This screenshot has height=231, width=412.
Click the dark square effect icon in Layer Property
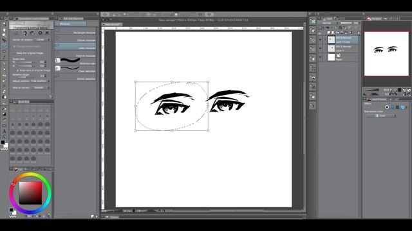point(397,107)
